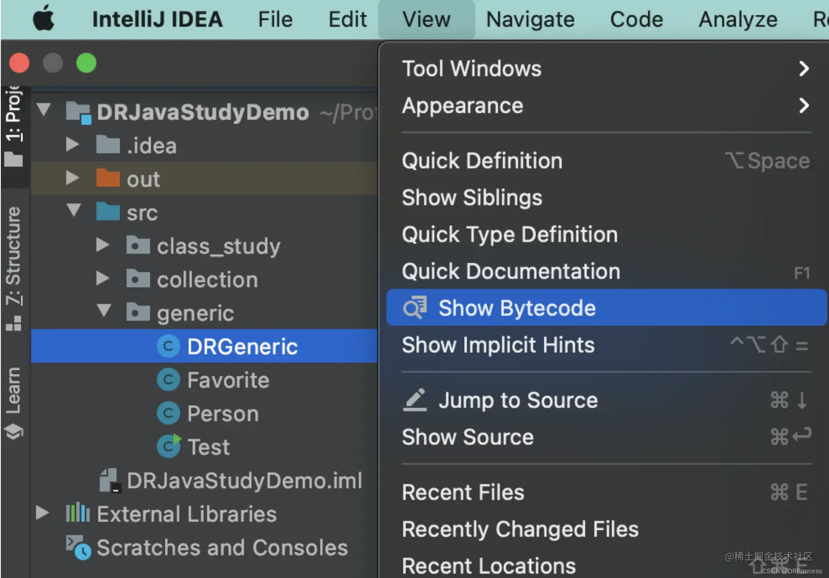Click Show Bytecode menu item
The height and width of the screenshot is (578, 829).
point(606,308)
